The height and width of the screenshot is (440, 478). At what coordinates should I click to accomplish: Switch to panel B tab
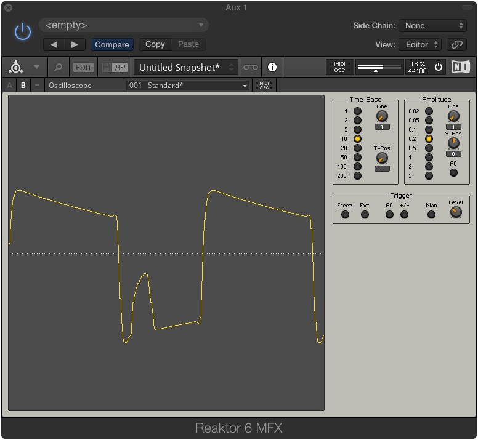(x=23, y=86)
